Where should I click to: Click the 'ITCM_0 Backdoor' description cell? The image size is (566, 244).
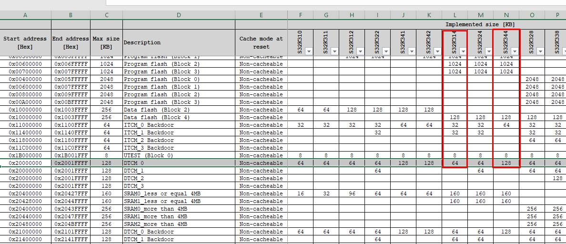[179, 125]
